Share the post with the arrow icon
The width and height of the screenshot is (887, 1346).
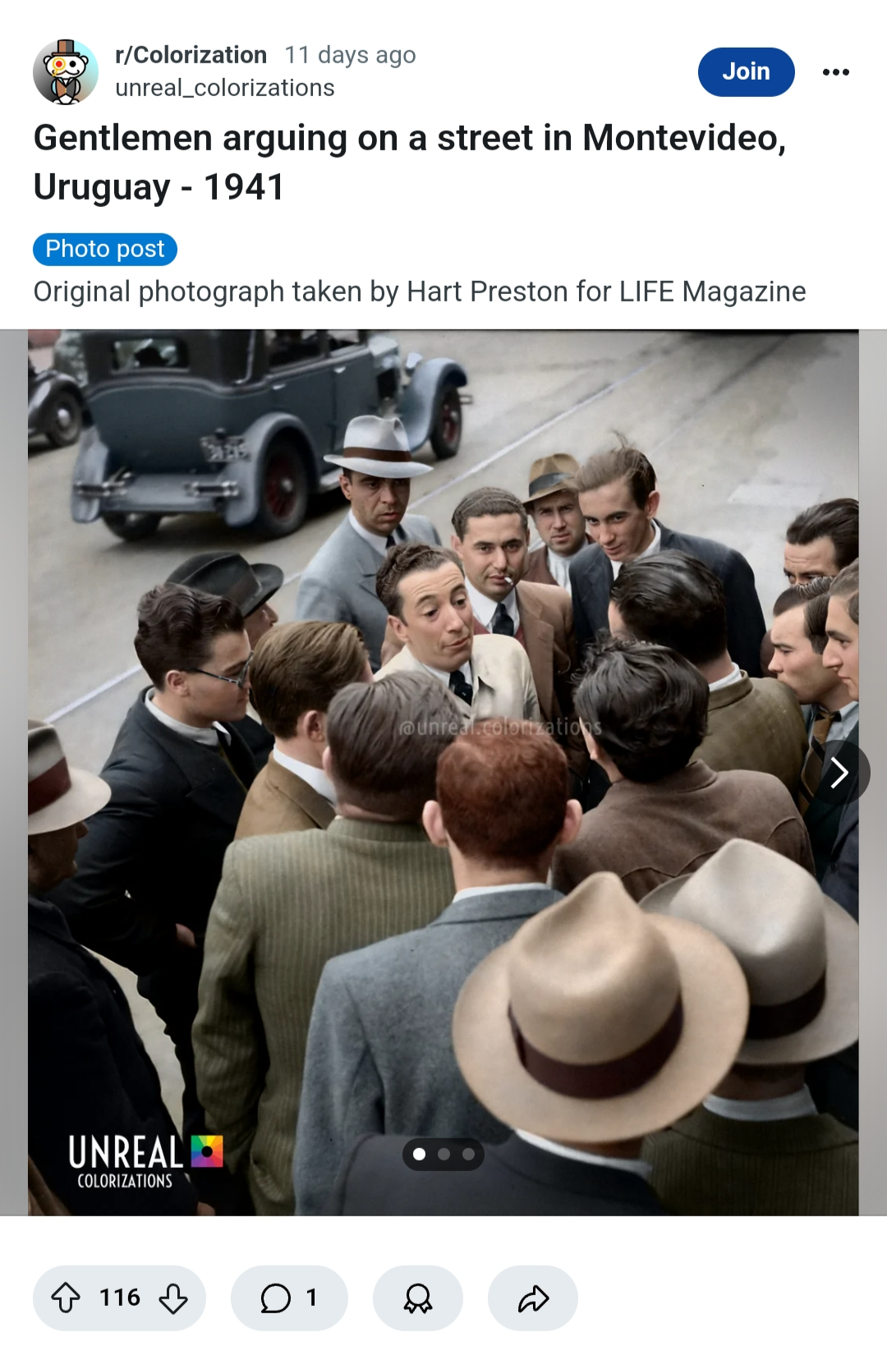coord(533,1298)
